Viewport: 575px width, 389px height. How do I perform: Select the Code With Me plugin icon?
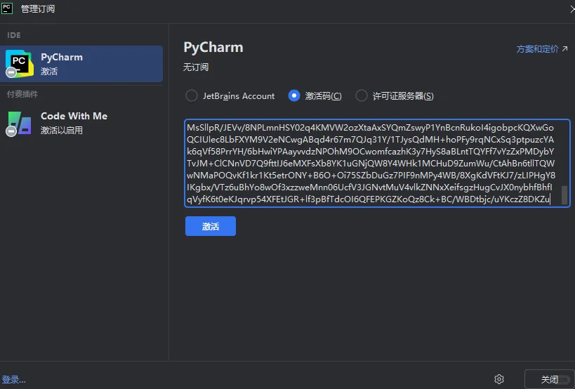(x=19, y=123)
